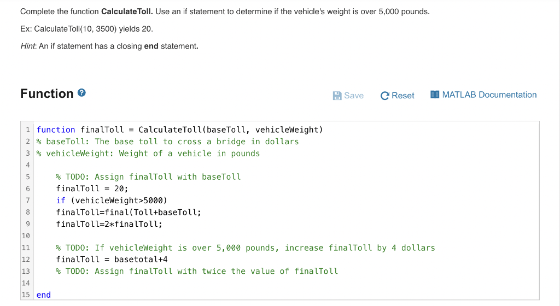The image size is (560, 306).
Task: Click the bold 'CalculateToll.' in the instructions
Action: 127,11
